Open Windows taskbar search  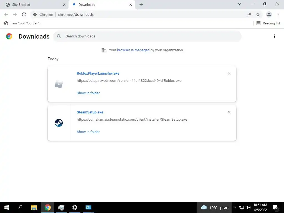(20, 207)
